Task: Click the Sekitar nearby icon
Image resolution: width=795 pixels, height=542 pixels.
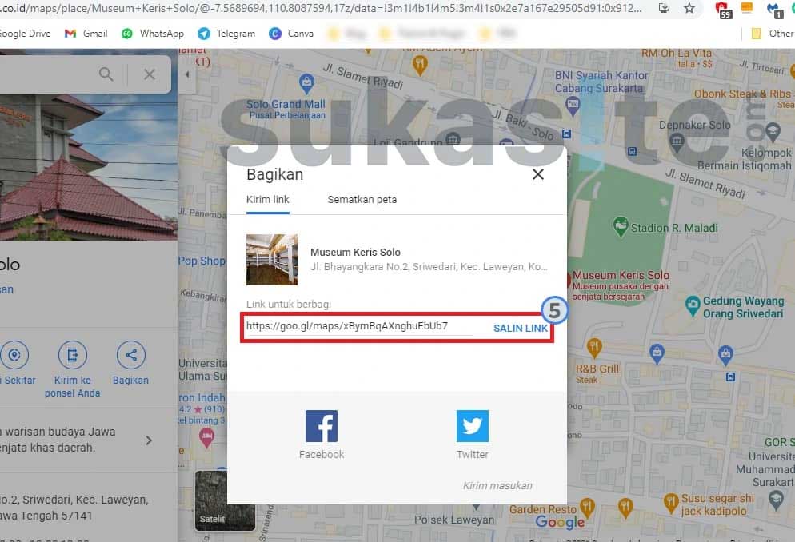Action: click(x=14, y=355)
